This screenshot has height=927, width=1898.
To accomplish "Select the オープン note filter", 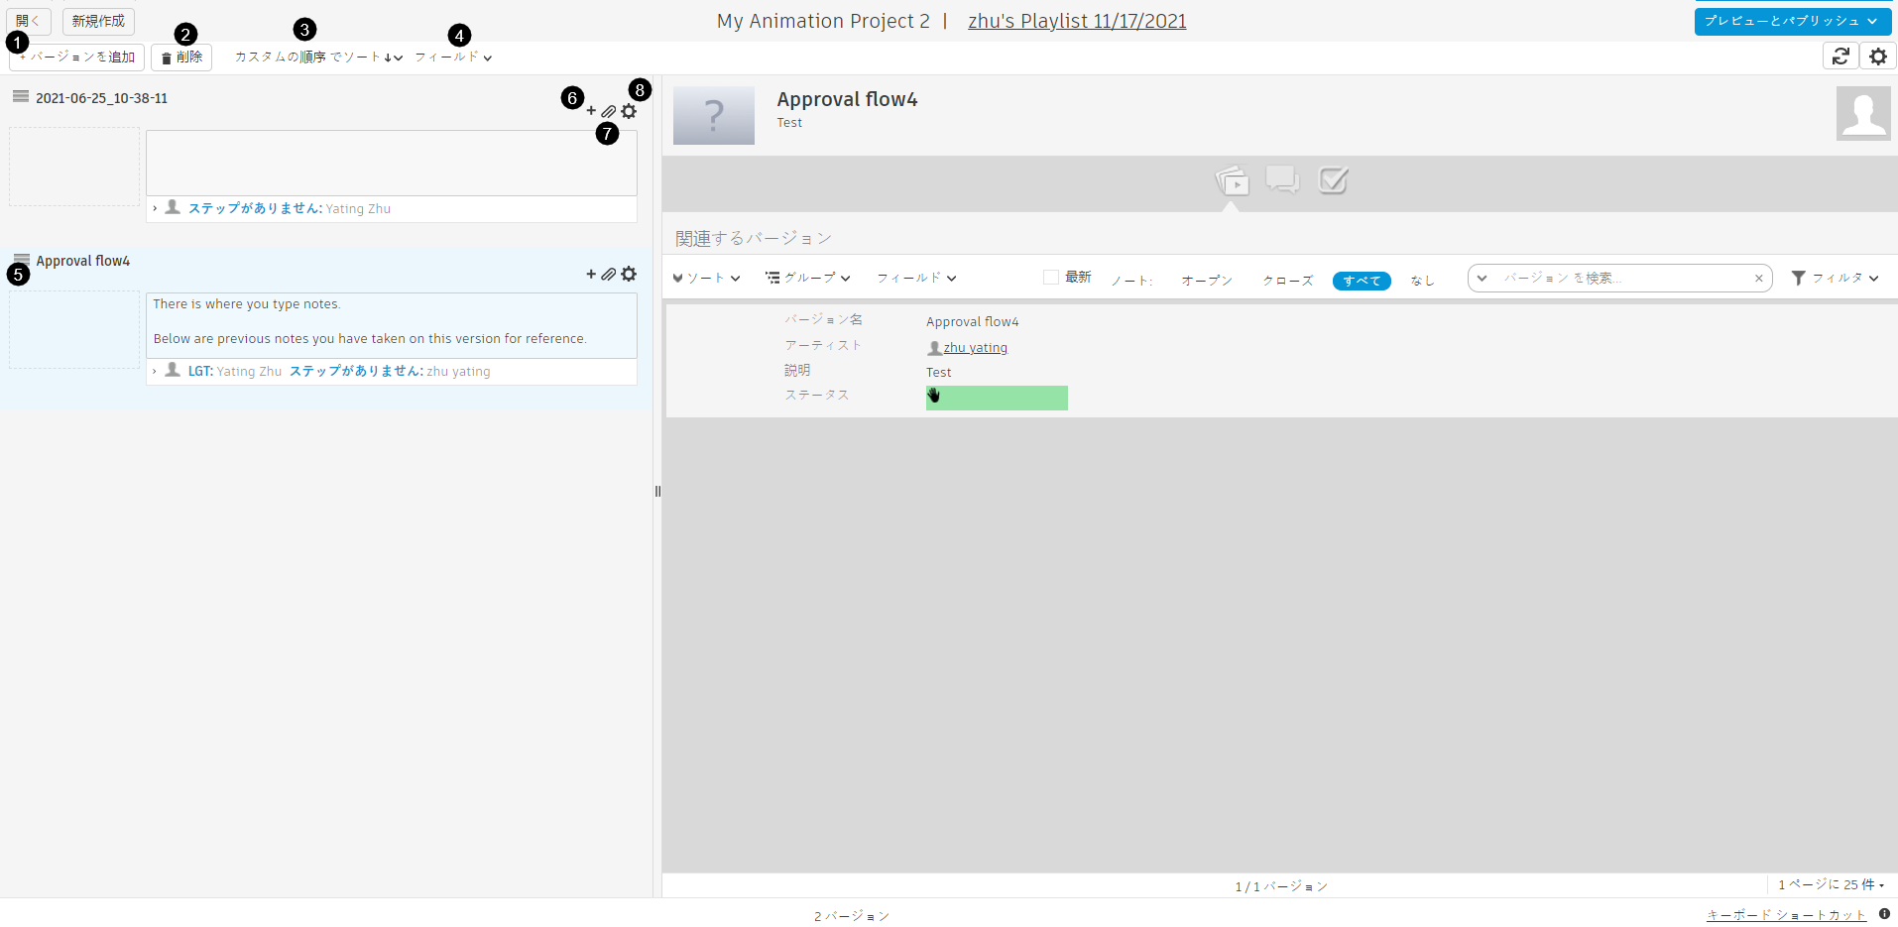I will [x=1207, y=281].
